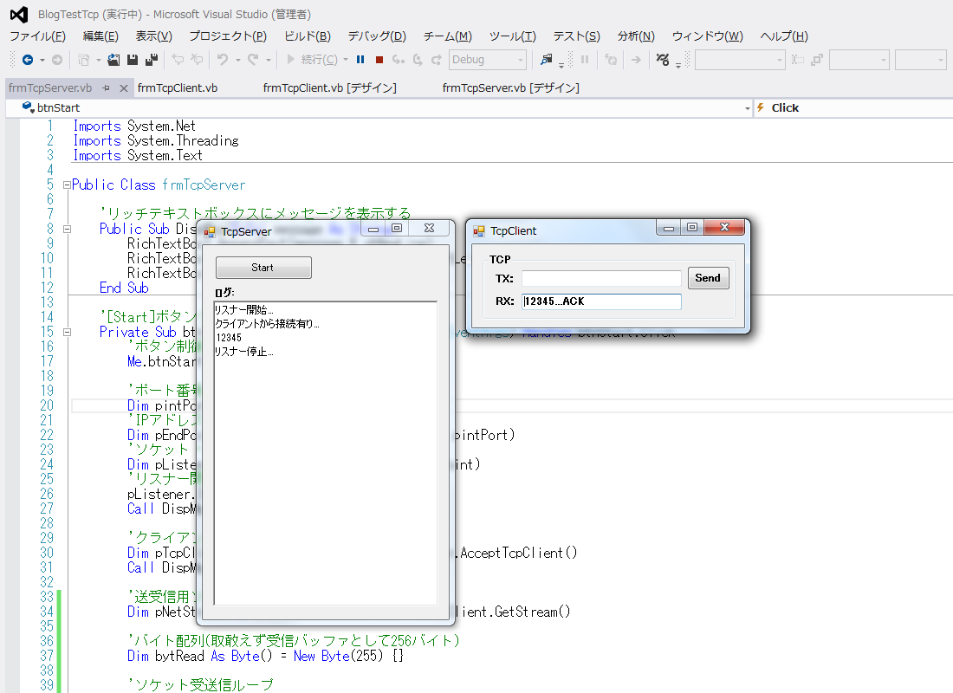Open the Navigate Backward history dropdown
The height and width of the screenshot is (693, 953).
click(x=42, y=60)
